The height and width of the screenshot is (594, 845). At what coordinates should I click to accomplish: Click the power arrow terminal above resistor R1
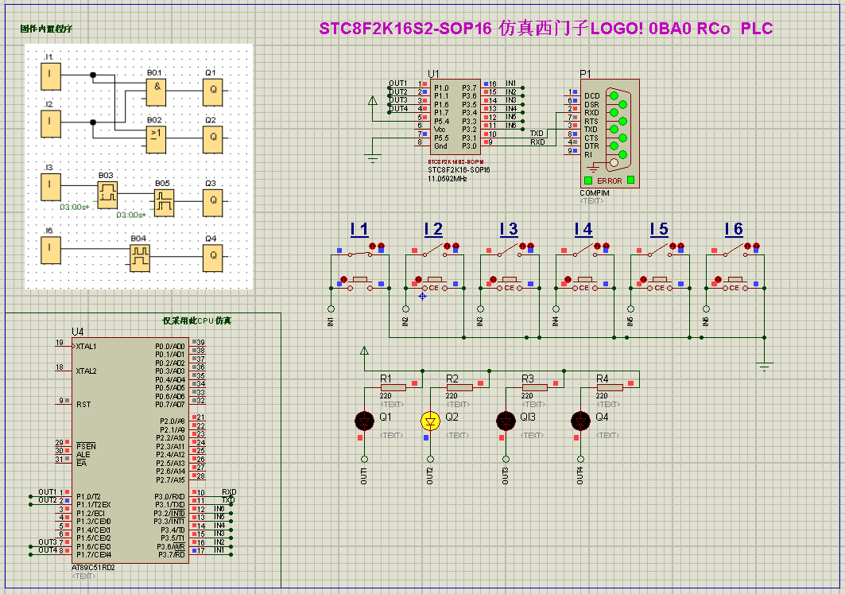tap(364, 351)
